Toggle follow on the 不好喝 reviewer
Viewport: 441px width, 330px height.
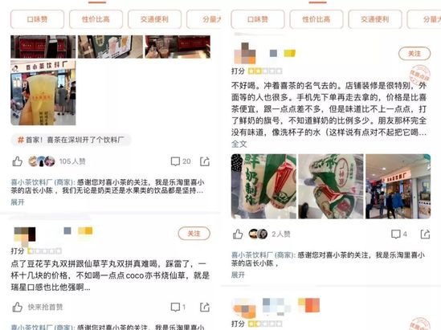click(x=414, y=54)
